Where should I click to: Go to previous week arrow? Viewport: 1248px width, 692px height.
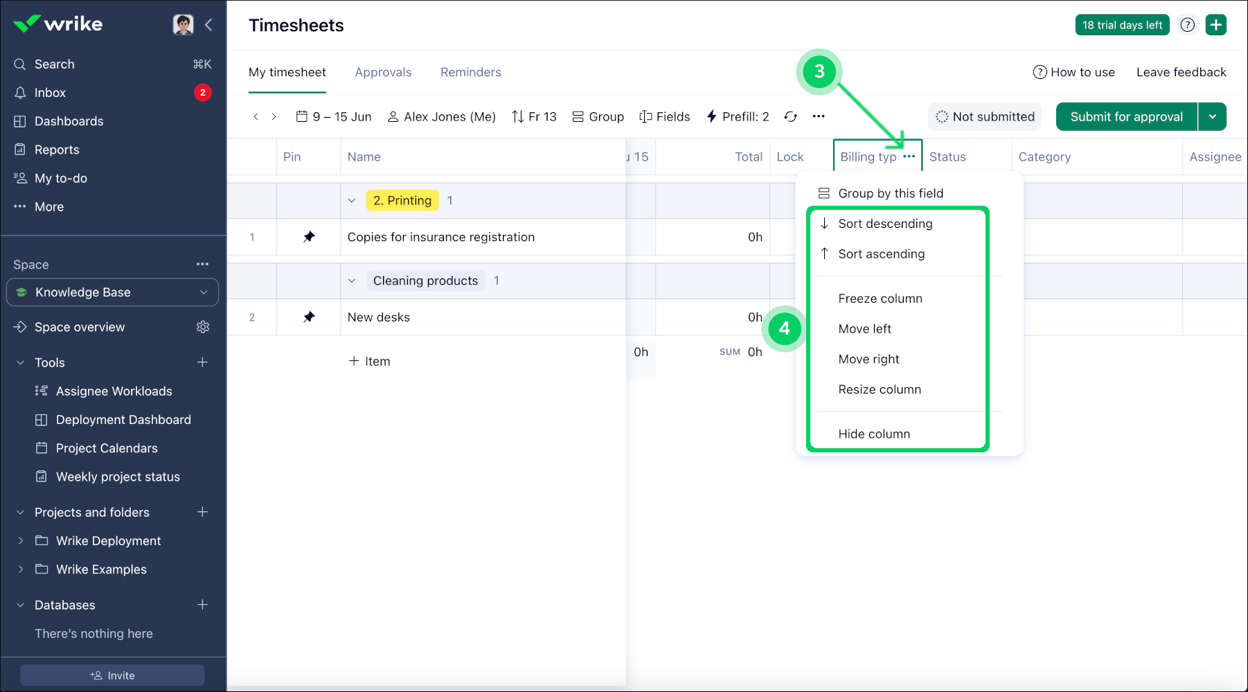(256, 116)
